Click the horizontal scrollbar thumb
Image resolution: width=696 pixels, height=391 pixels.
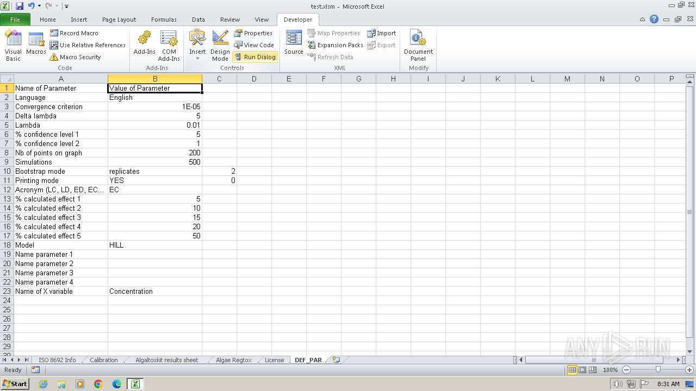click(594, 360)
